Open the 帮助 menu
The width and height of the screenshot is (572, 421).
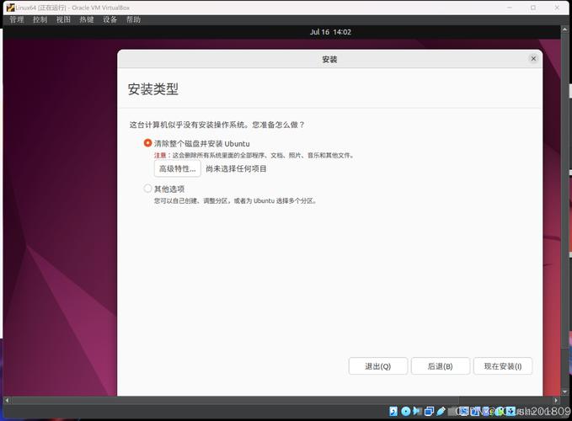point(133,19)
